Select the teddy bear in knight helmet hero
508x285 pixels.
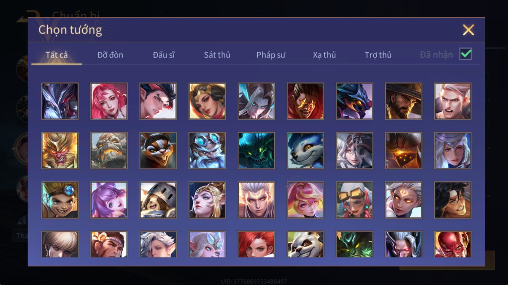[158, 200]
